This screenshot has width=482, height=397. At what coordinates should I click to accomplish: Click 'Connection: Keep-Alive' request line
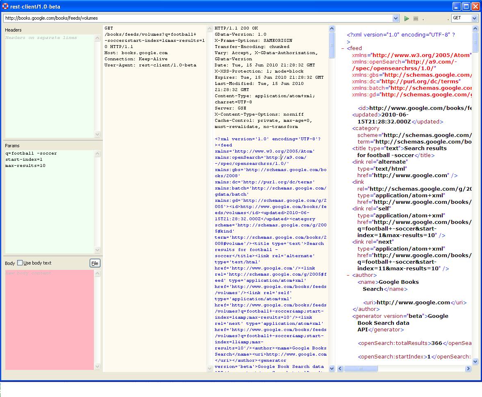136,59
